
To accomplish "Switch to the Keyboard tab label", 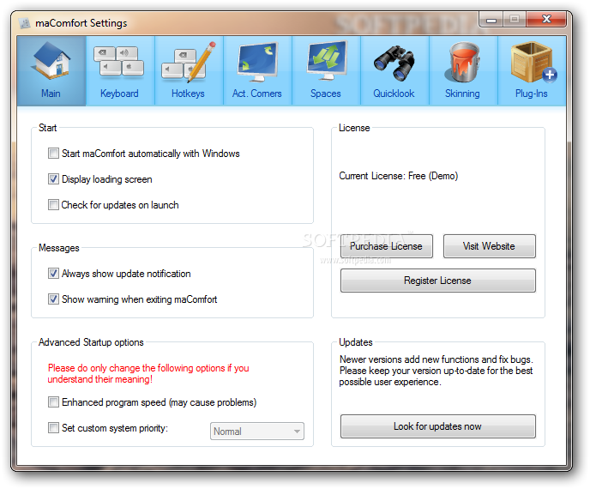I will (x=119, y=94).
